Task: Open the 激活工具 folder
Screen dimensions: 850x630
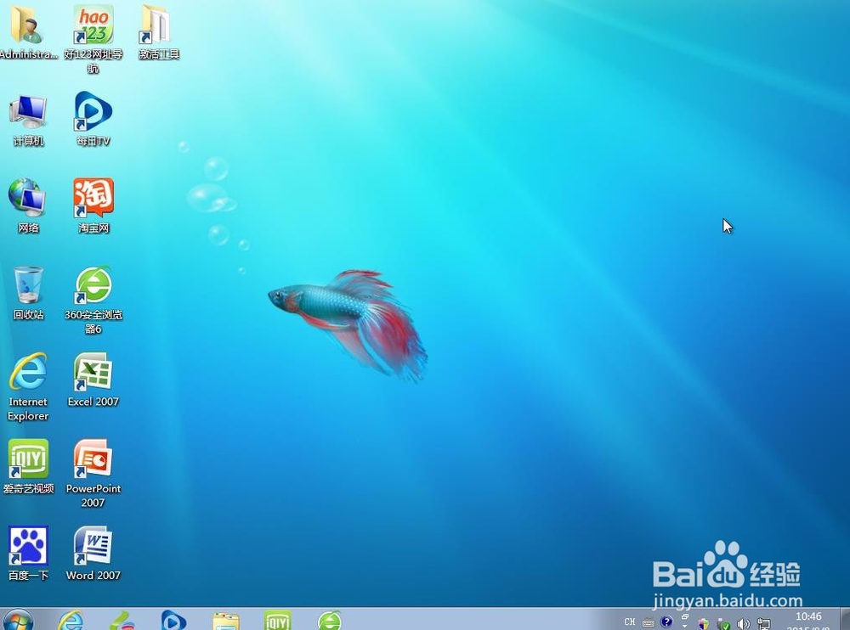Action: pyautogui.click(x=157, y=24)
